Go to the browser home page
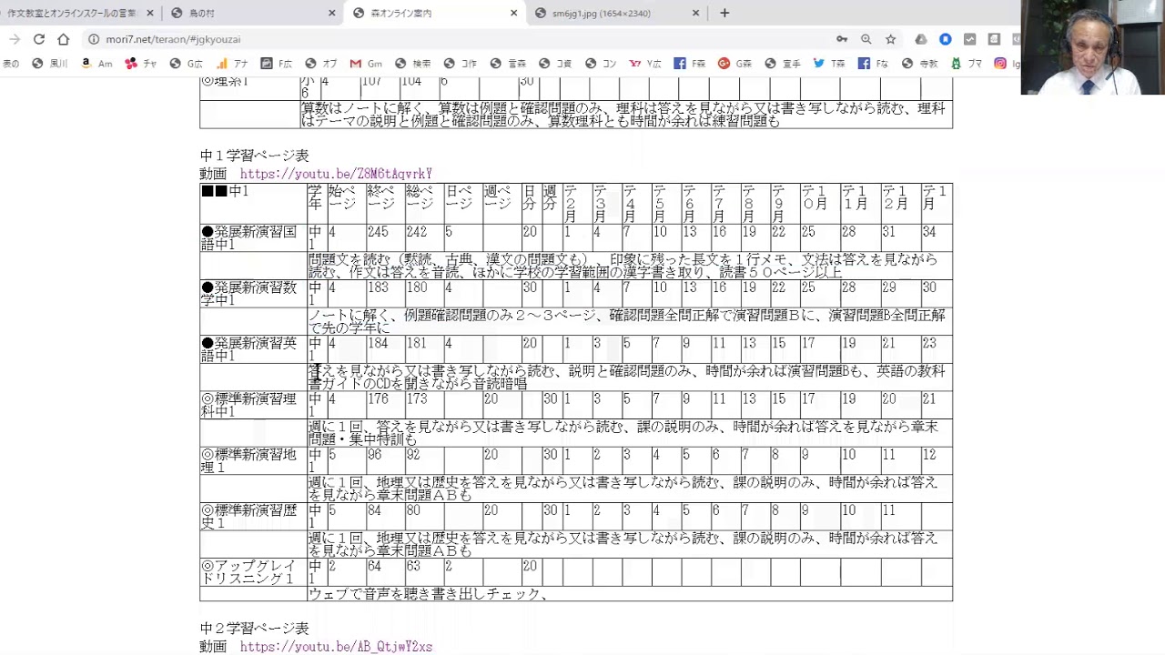The image size is (1165, 655). click(63, 39)
